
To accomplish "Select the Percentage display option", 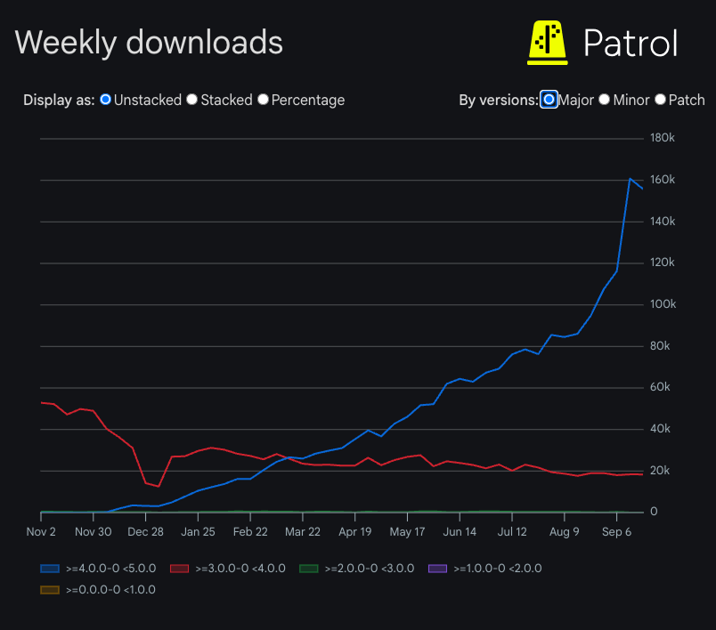I will 263,100.
